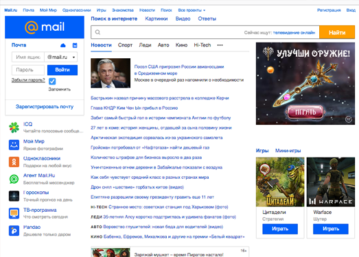Open the green Агент Mail.Ru icon
This screenshot has height=257, width=359.
tap(14, 179)
